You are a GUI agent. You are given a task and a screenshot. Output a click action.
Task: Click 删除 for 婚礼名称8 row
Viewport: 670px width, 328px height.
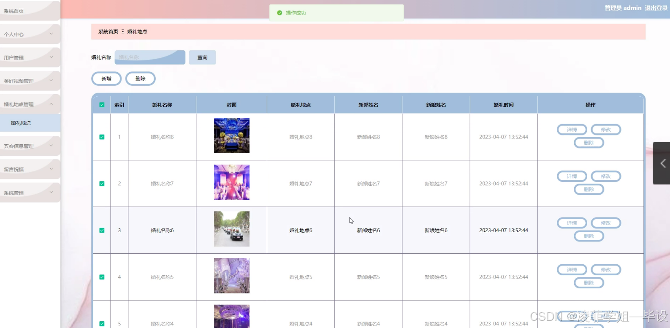coord(589,143)
